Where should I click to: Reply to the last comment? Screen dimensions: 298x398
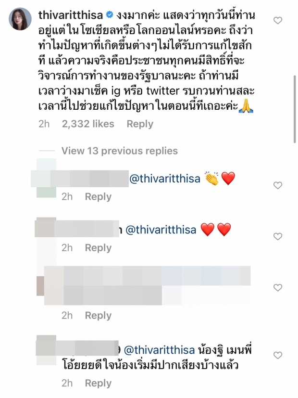(x=98, y=383)
